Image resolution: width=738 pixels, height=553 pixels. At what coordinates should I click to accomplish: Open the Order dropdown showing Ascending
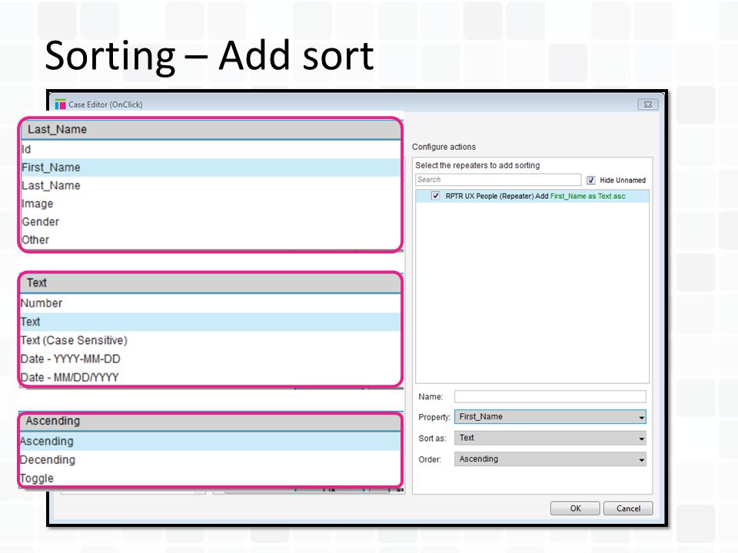[x=550, y=459]
